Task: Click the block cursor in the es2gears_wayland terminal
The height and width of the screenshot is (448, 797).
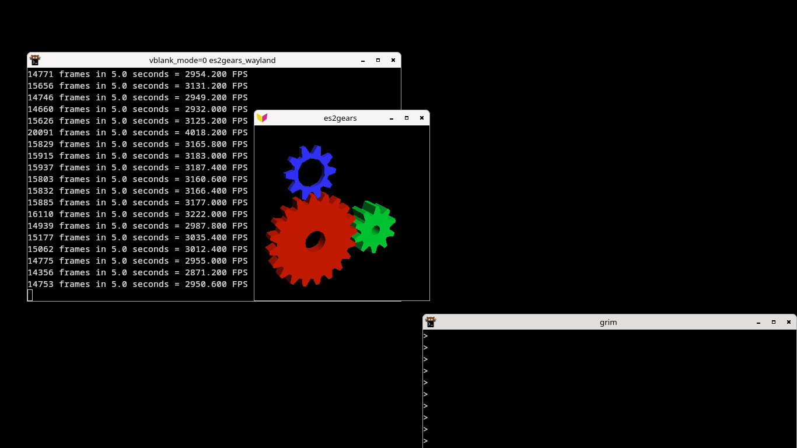Action: pyautogui.click(x=30, y=295)
